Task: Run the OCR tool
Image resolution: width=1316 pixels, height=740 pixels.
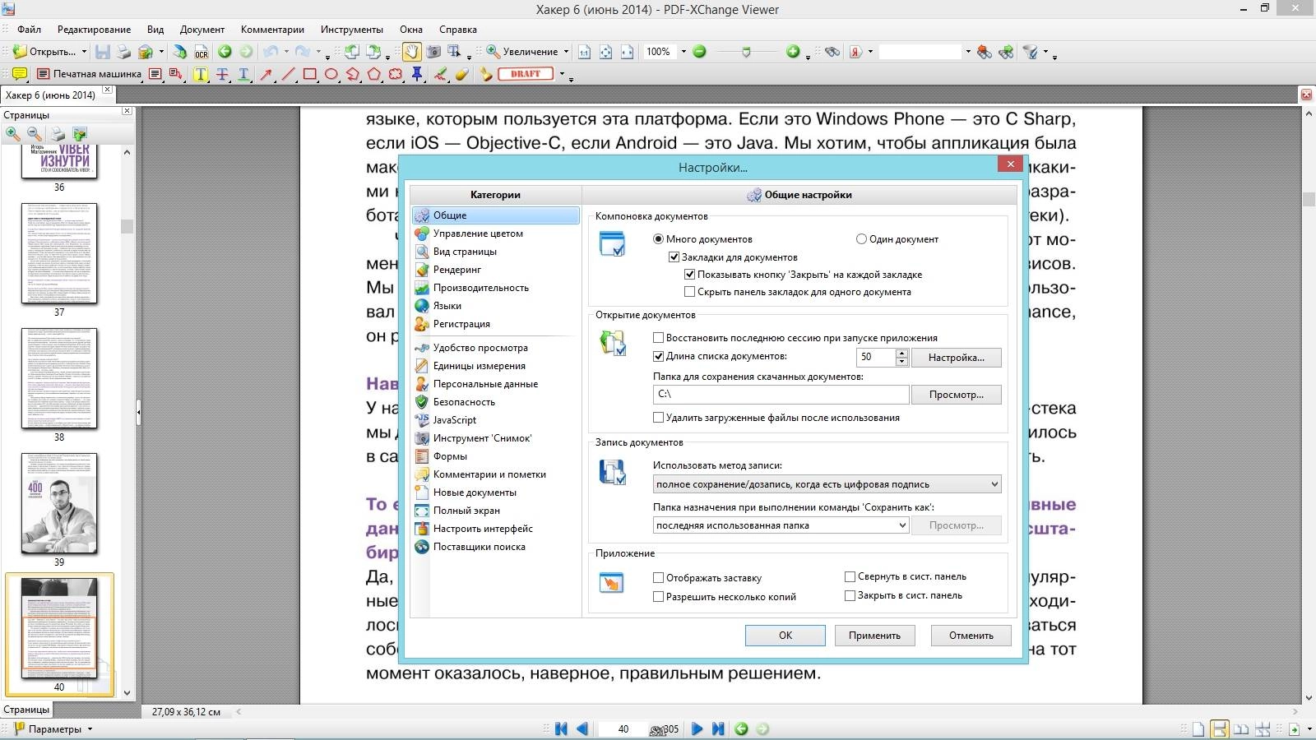Action: 202,52
